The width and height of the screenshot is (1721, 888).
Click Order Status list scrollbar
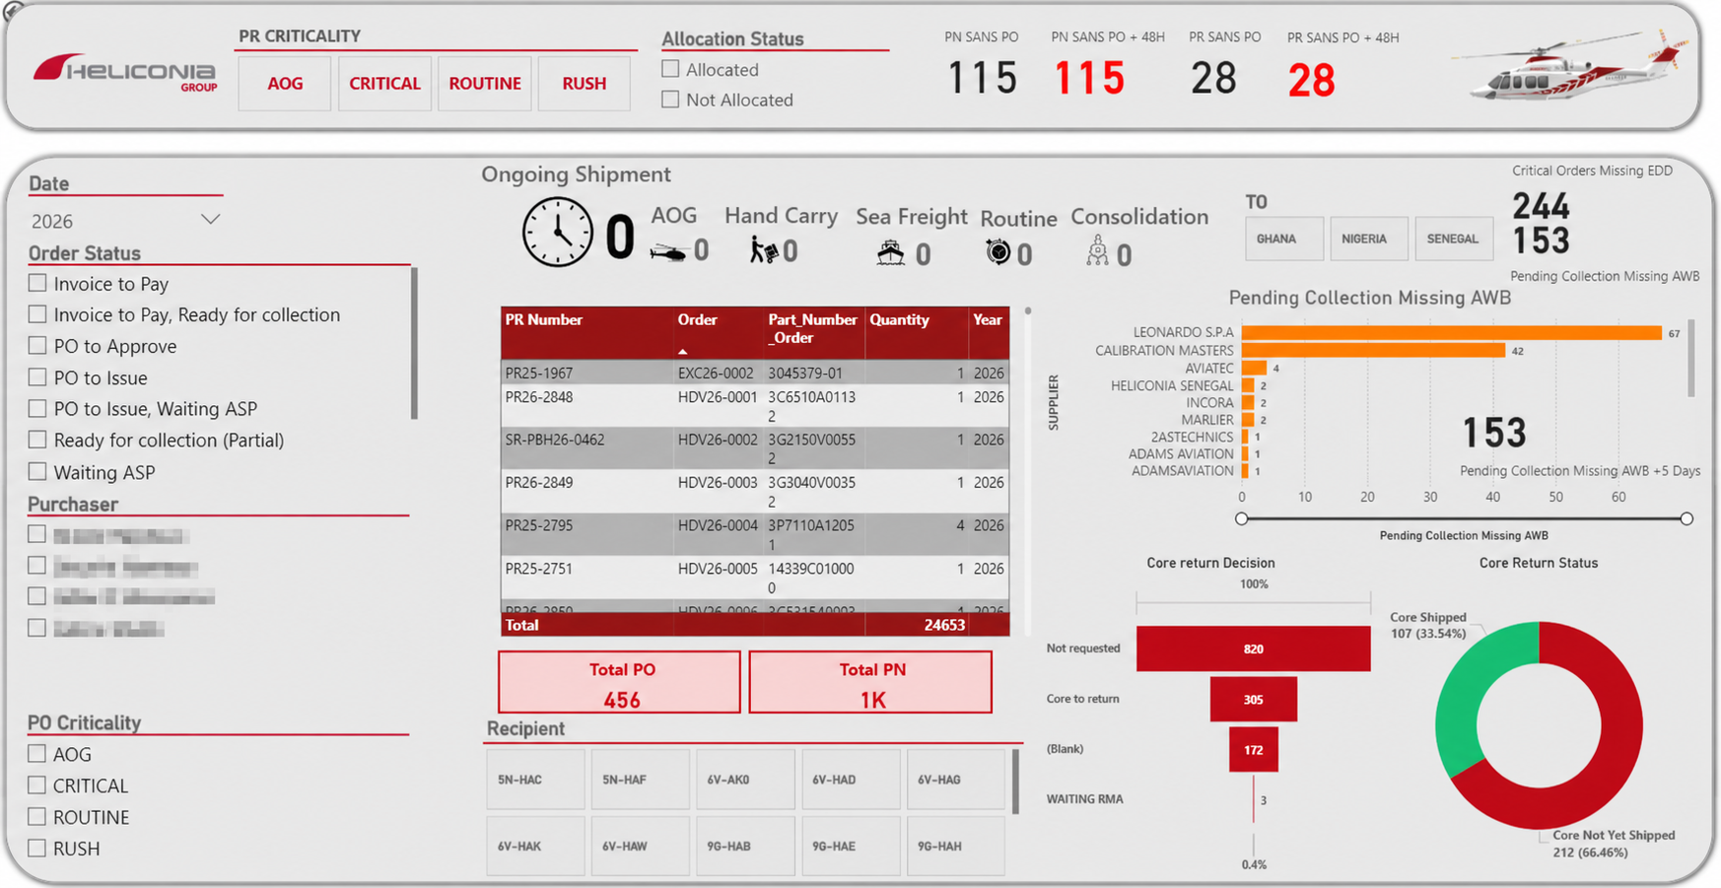(x=414, y=343)
